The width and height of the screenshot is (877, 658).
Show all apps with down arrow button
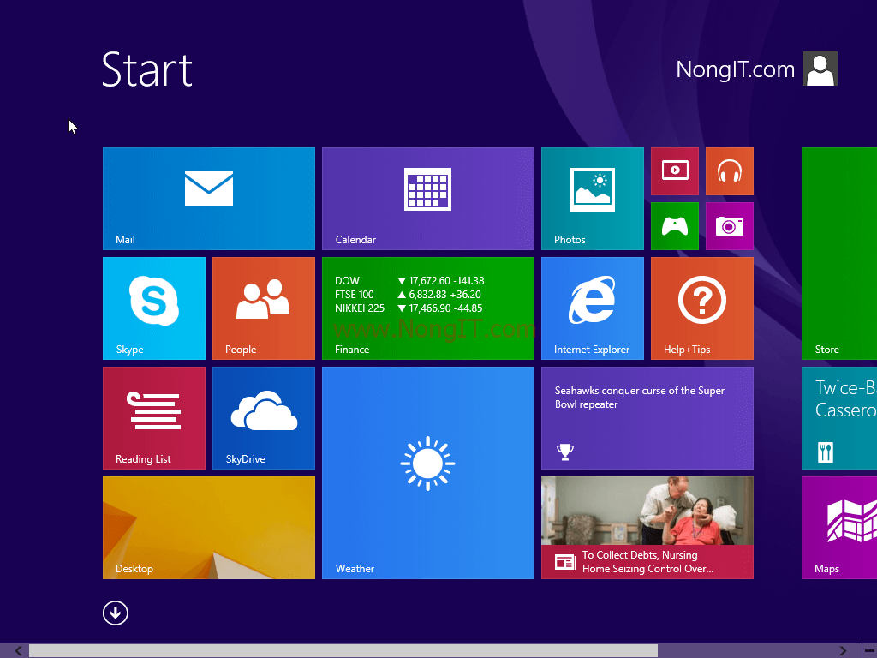116,613
